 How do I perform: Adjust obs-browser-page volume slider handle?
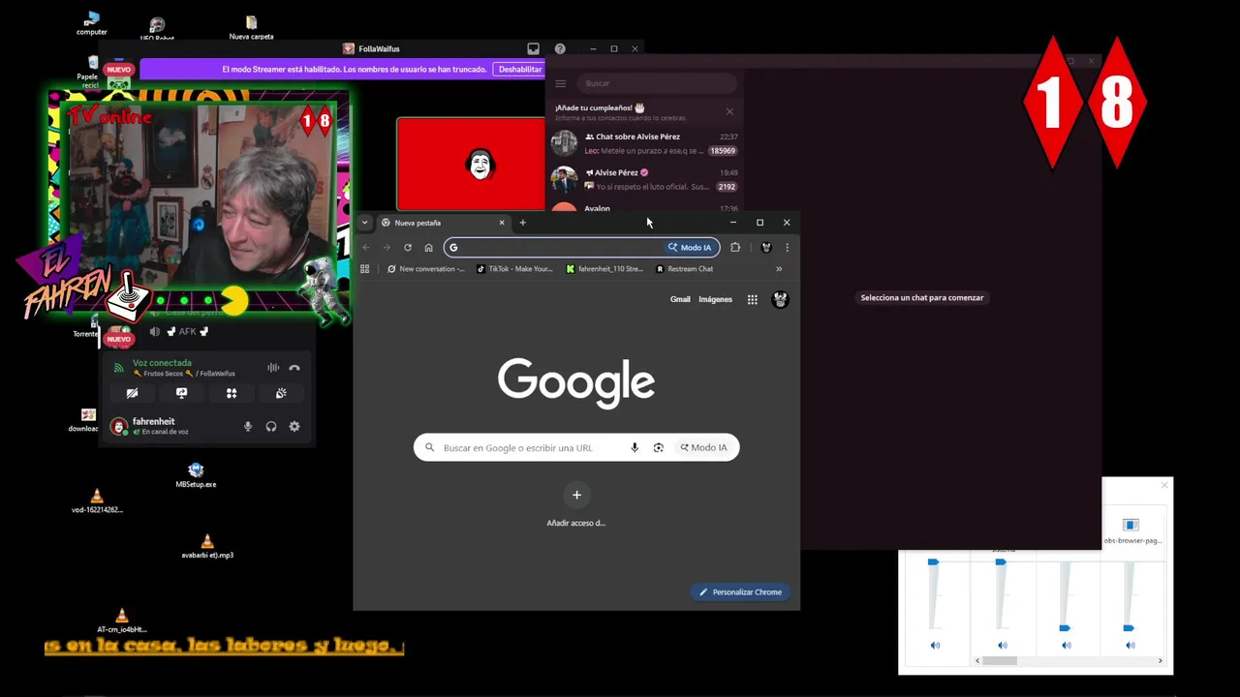coord(1129,628)
